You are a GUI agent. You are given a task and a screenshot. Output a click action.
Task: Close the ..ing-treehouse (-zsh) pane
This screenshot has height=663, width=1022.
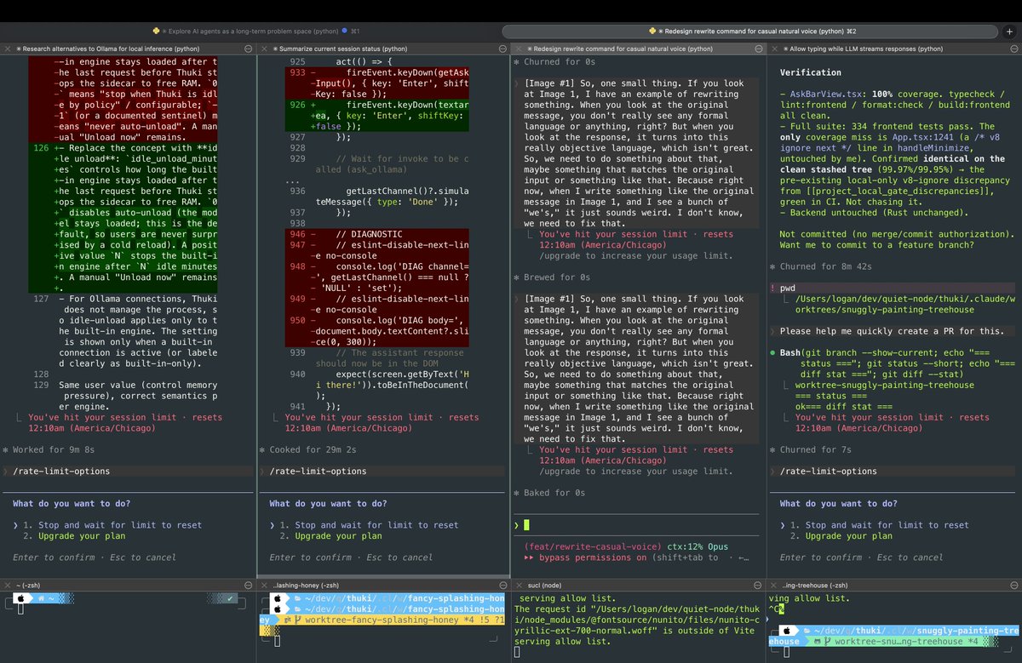coord(773,586)
